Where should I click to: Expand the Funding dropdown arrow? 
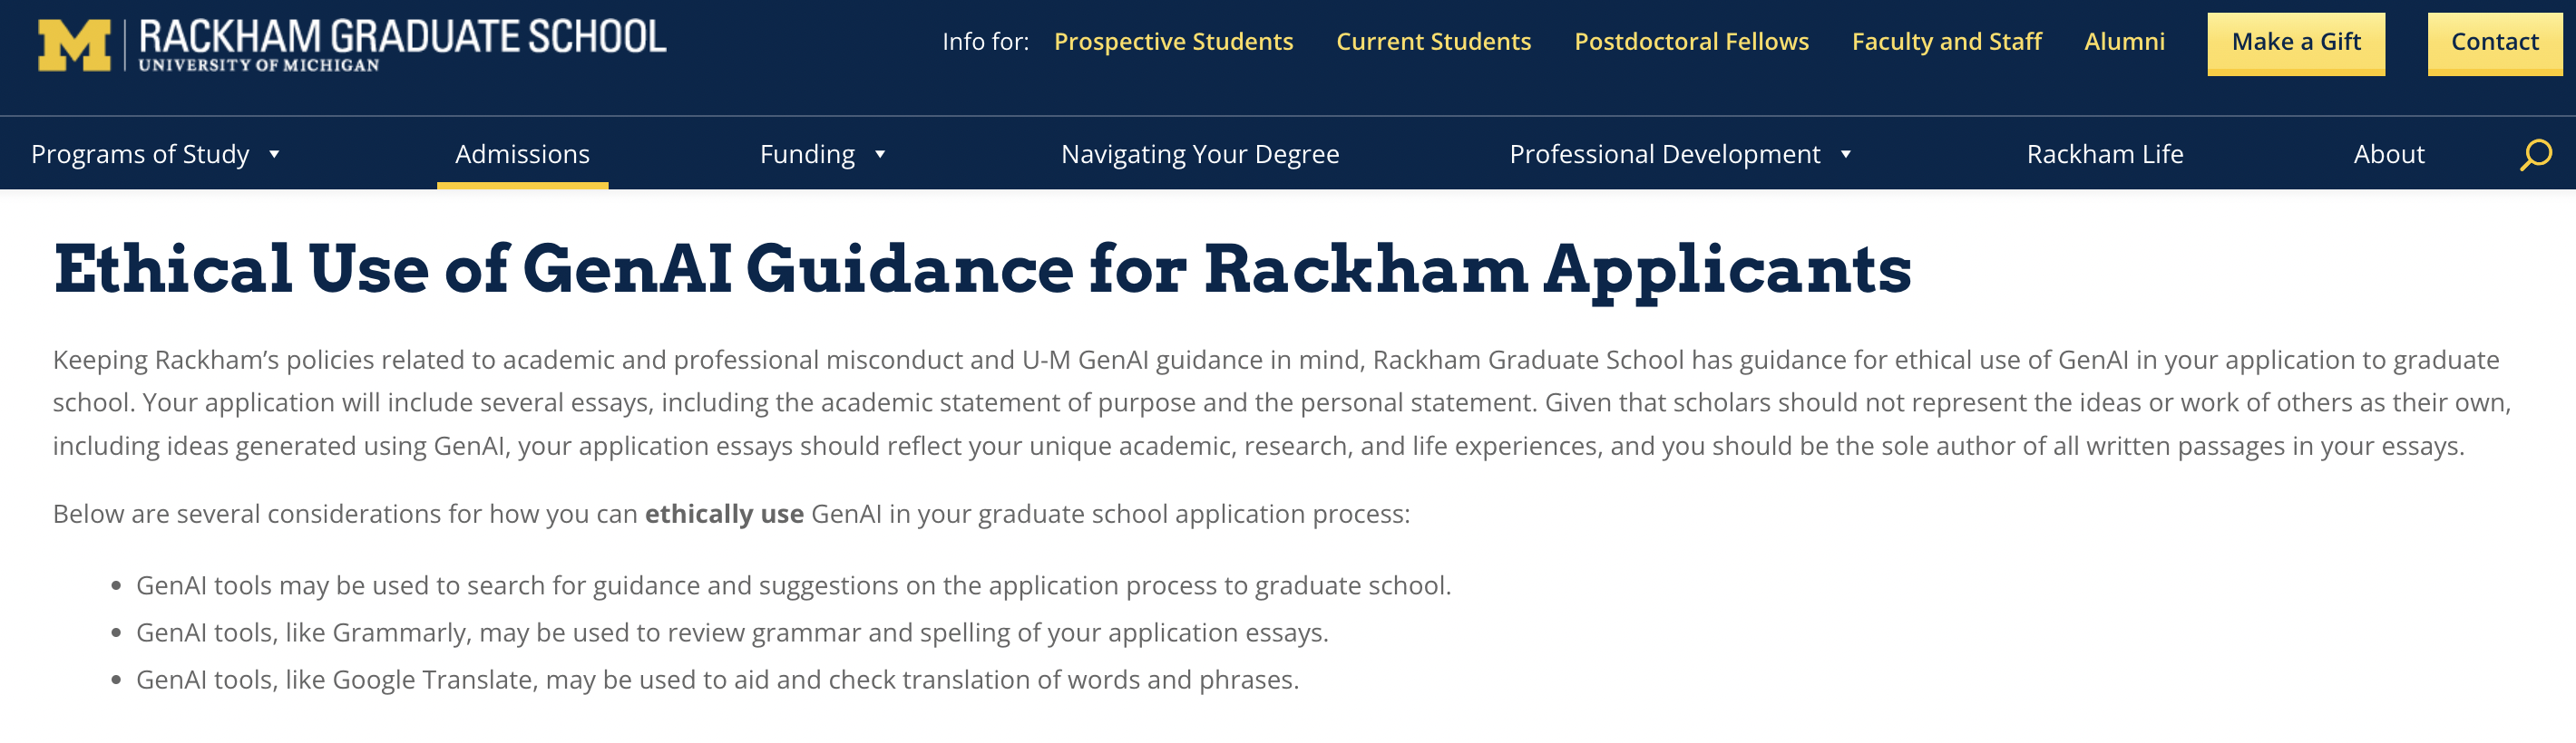click(880, 155)
